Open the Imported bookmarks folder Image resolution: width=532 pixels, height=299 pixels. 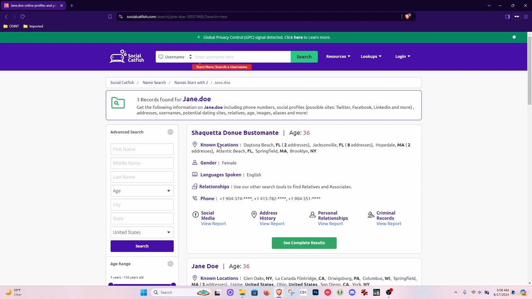[33, 26]
